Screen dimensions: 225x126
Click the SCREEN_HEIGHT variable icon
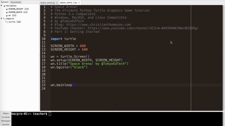point(7,9)
